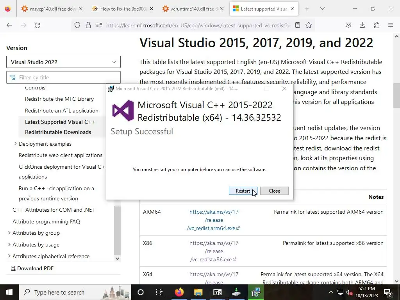Image resolution: width=400 pixels, height=300 pixels.
Task: Open Redistribute web client applications page
Action: coord(61,155)
